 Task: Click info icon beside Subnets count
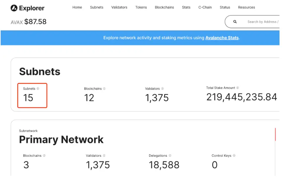coord(38,89)
